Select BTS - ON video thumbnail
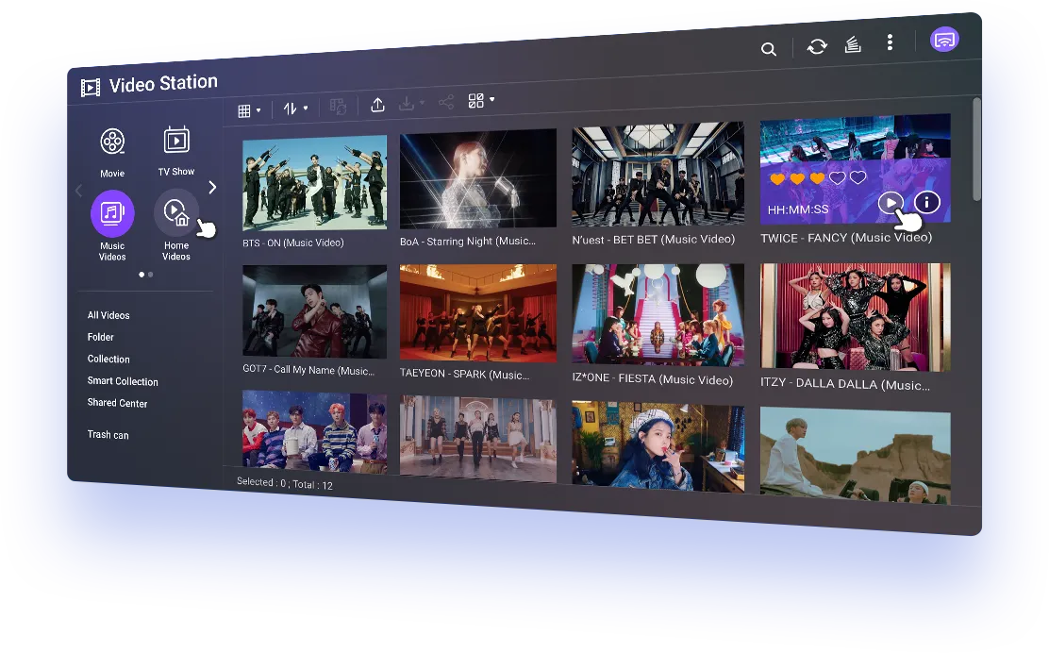The height and width of the screenshot is (653, 1049). pos(314,182)
